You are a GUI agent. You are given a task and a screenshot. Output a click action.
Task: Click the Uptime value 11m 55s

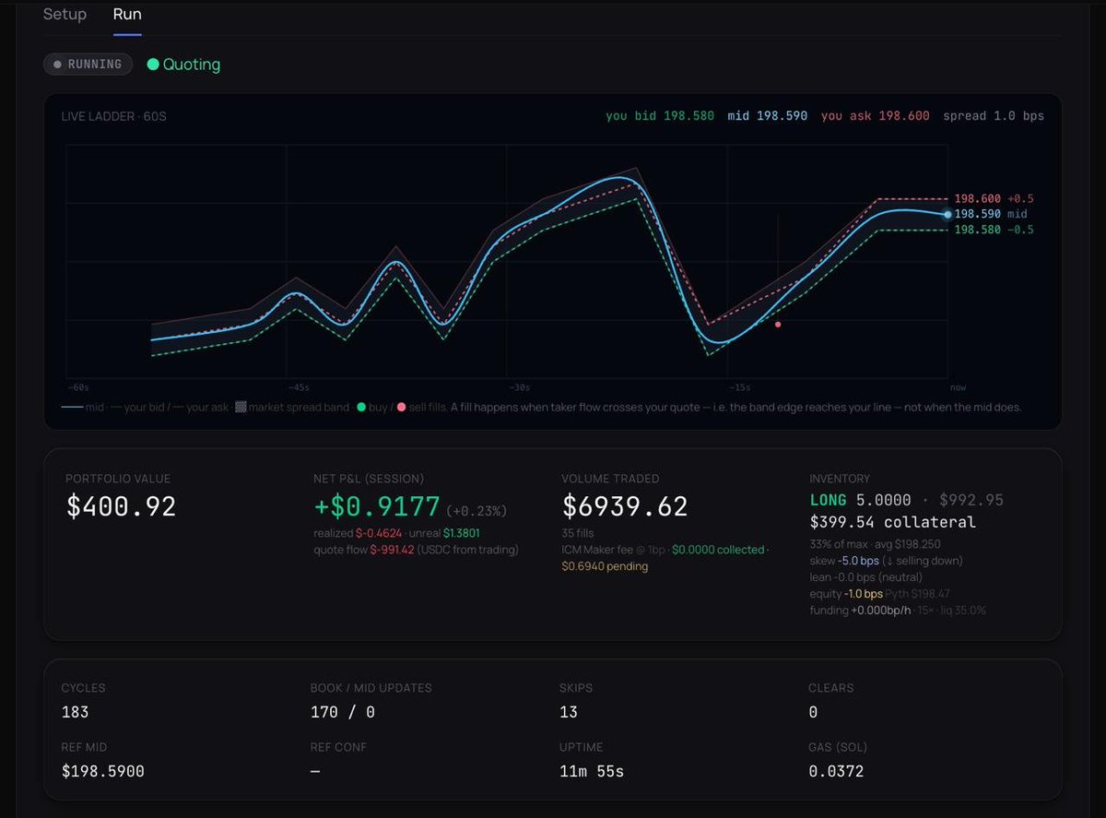(592, 771)
